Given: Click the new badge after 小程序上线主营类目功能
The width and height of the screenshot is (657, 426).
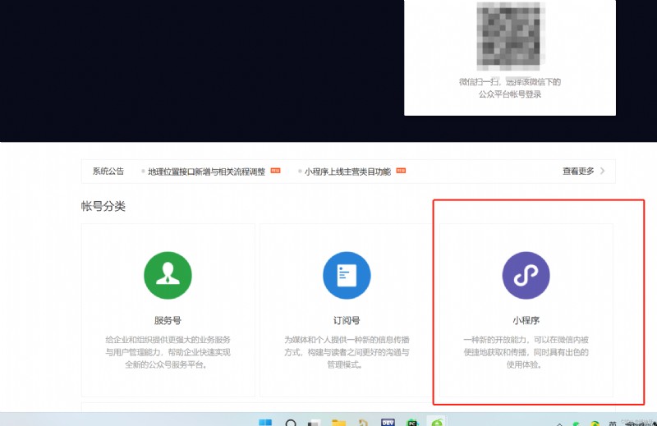Looking at the screenshot, I should point(401,171).
